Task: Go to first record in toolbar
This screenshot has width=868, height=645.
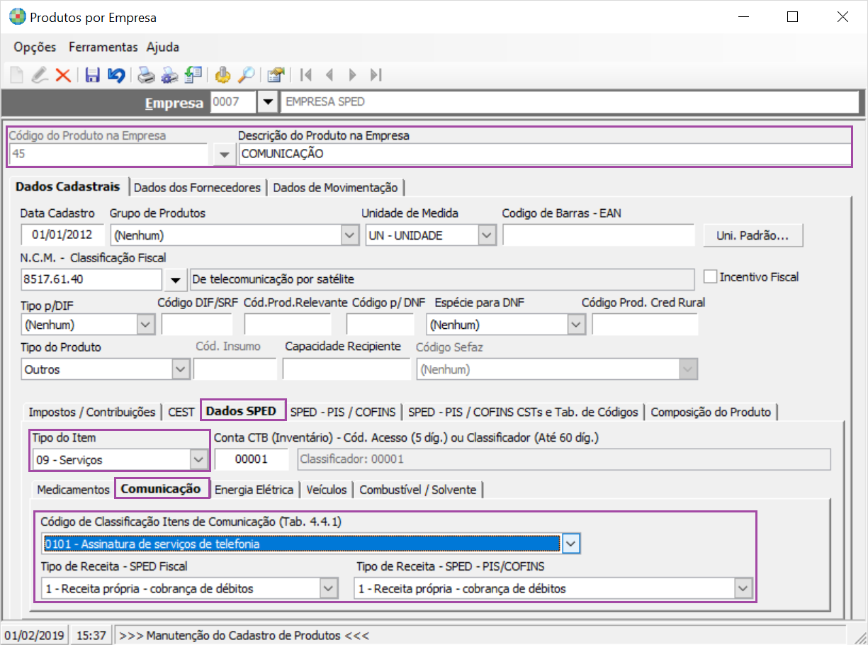Action: coord(306,75)
